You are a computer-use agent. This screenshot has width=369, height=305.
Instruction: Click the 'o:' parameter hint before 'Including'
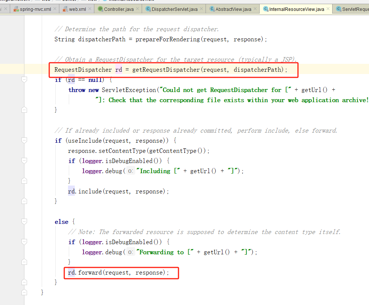click(x=131, y=171)
